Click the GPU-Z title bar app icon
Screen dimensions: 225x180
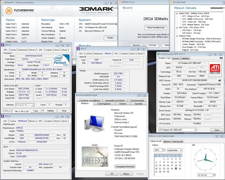tap(158, 54)
